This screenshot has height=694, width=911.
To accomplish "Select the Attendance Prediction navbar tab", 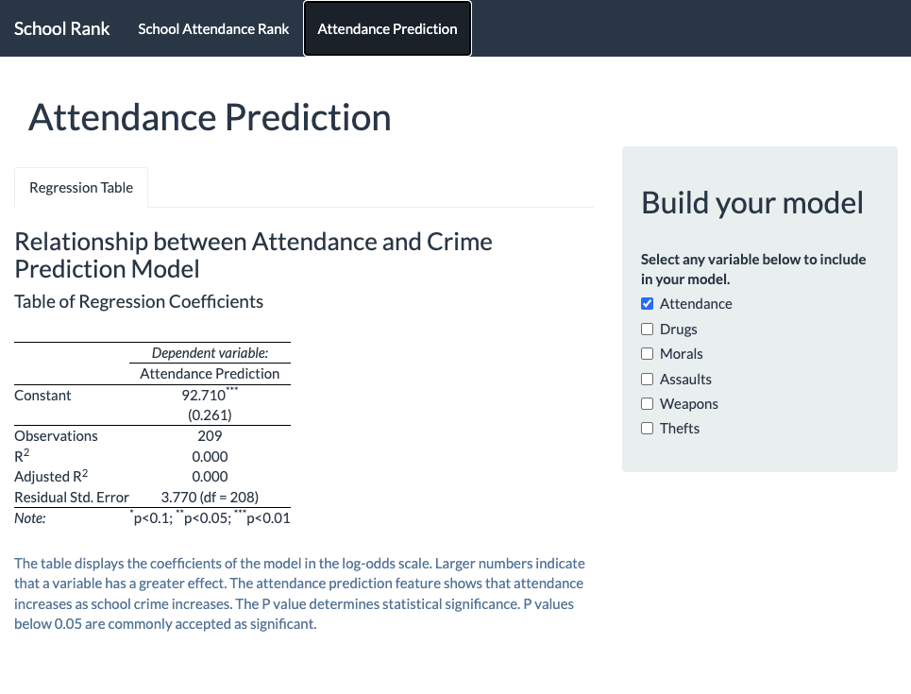I will click(387, 28).
